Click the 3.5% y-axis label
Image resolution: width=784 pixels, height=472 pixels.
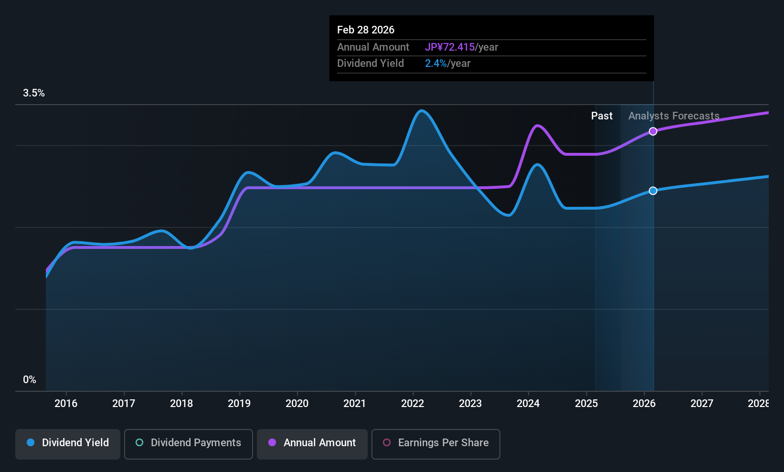(x=34, y=93)
